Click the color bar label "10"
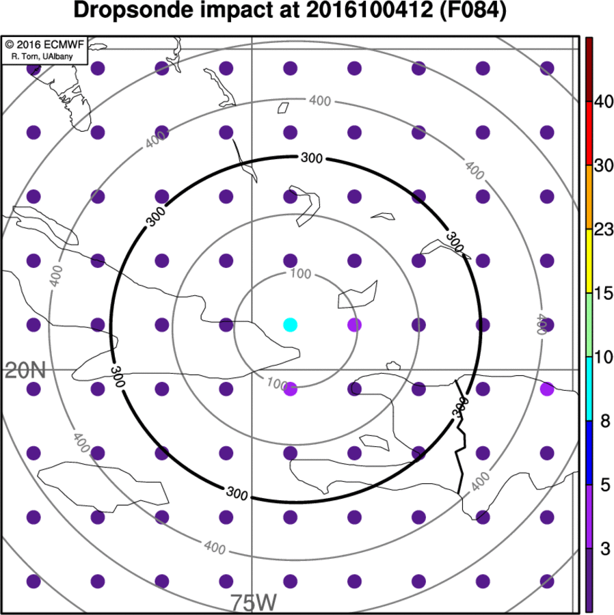Screen dimensions: 614x615 (604, 357)
